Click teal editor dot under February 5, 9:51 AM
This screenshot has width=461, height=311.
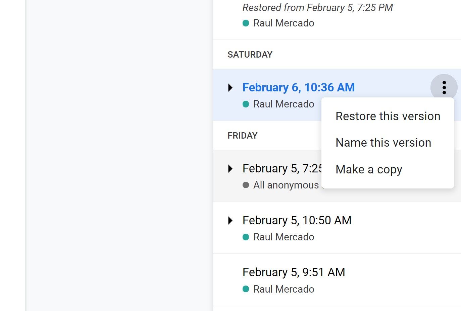(x=246, y=289)
